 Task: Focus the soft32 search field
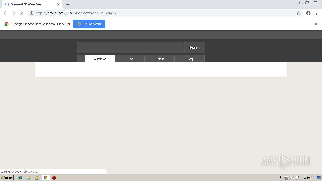point(131,47)
